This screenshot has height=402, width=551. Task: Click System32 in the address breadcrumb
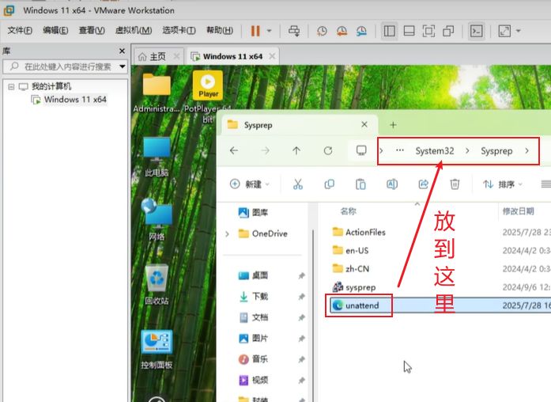coord(435,150)
